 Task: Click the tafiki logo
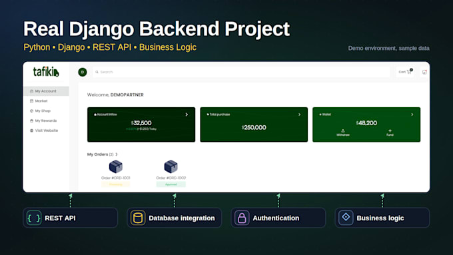(x=46, y=72)
